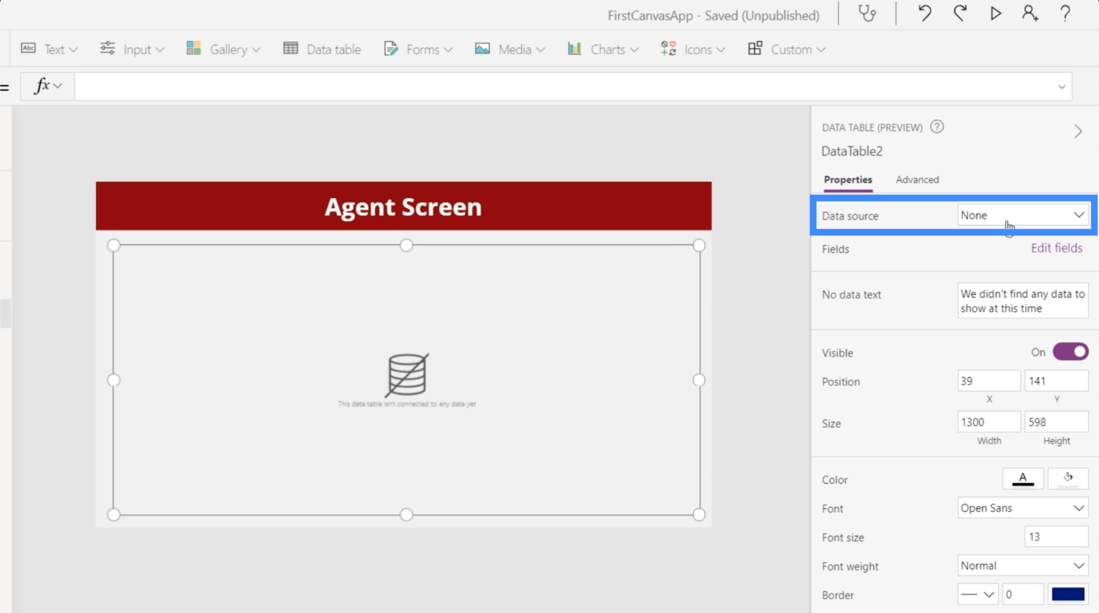1099x613 pixels.
Task: Open the Forms menu
Action: click(419, 49)
